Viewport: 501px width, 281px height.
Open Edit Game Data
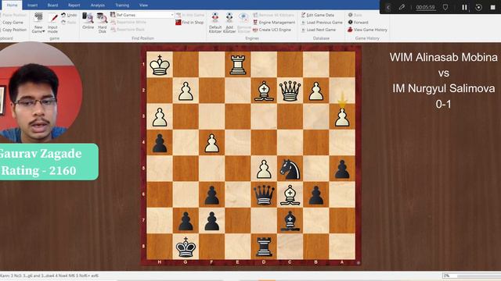317,15
